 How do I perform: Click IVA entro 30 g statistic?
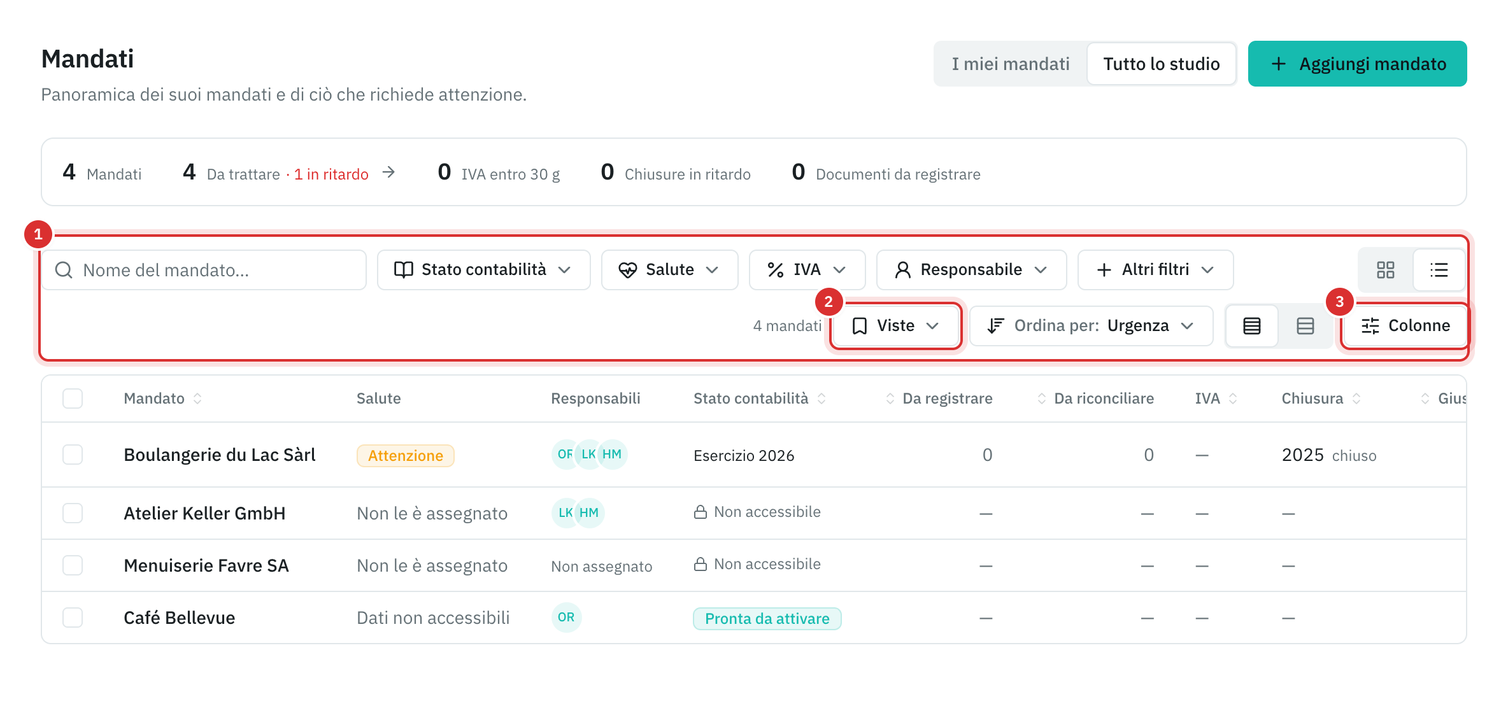pos(499,173)
